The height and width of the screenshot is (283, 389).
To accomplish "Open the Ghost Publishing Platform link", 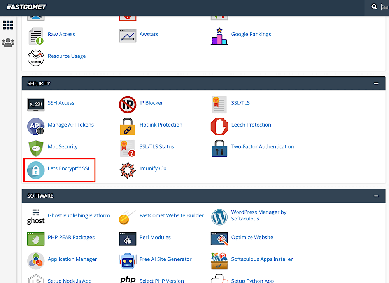I will point(79,215).
